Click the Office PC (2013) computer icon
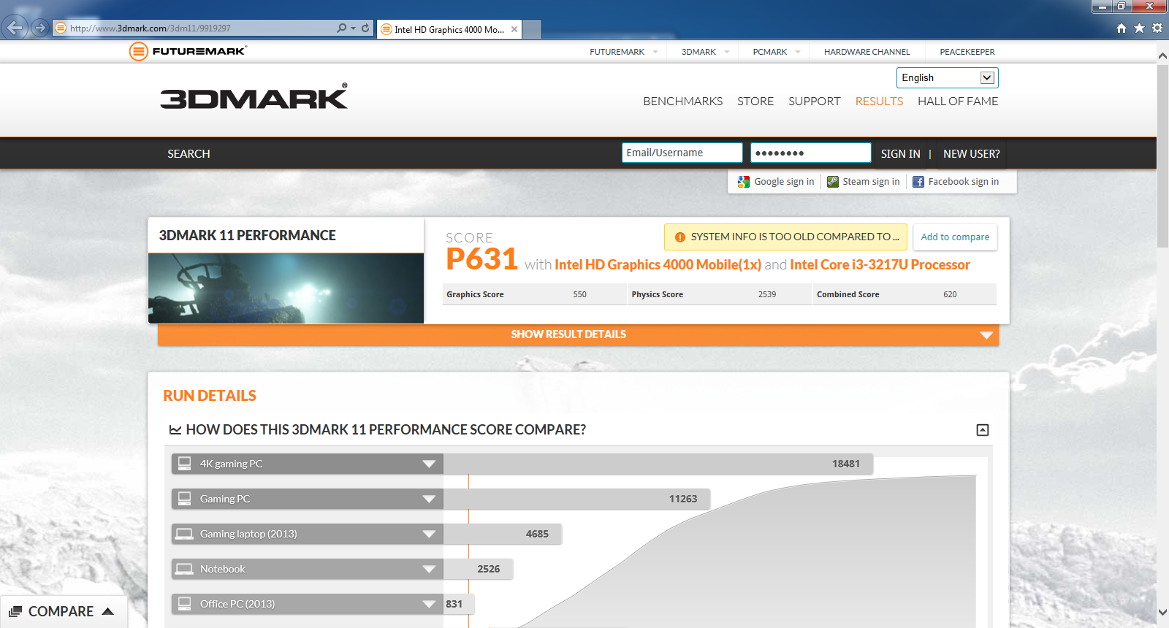 [x=185, y=604]
